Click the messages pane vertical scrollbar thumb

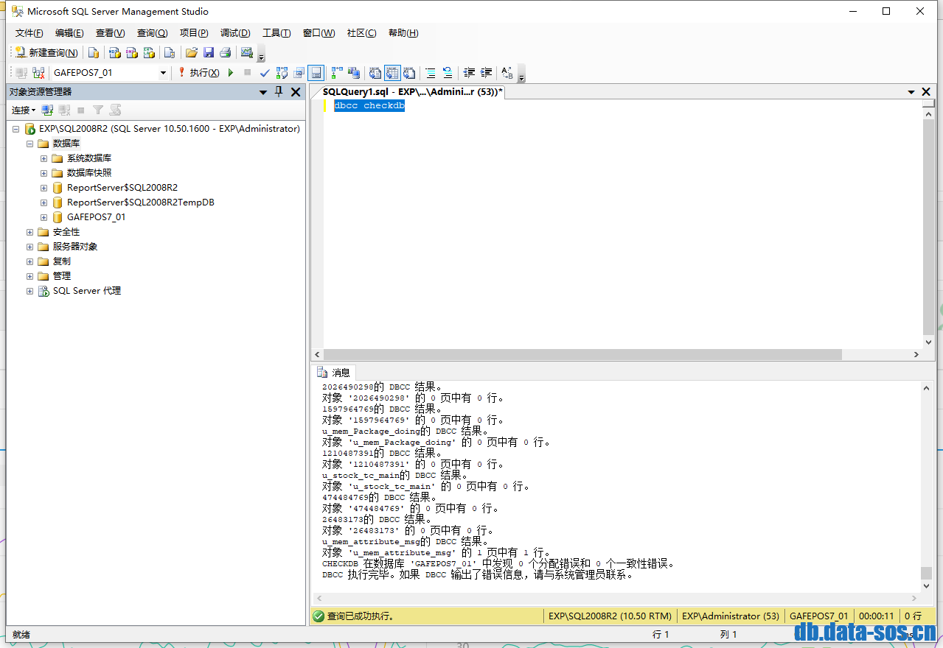927,573
